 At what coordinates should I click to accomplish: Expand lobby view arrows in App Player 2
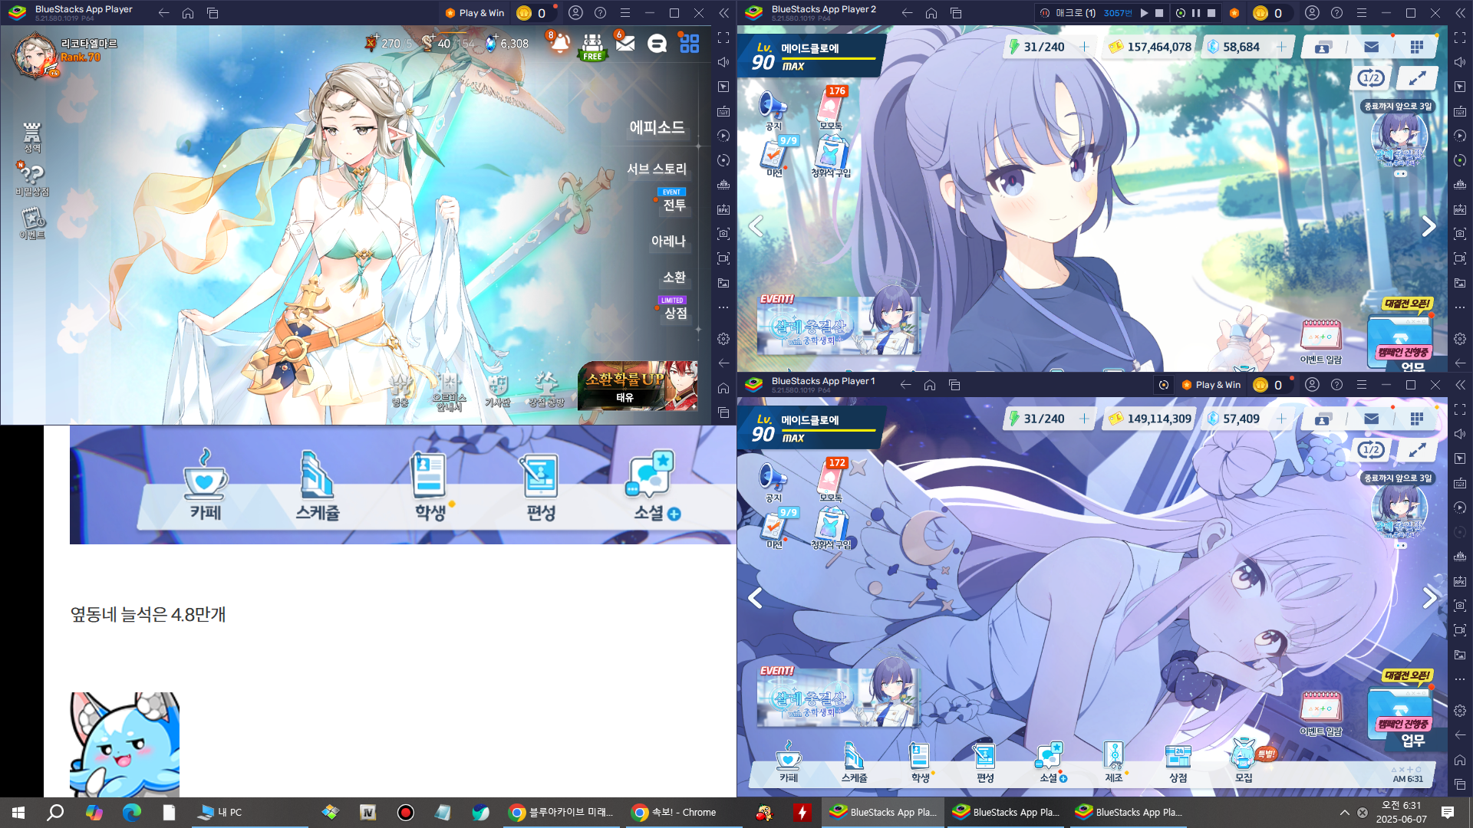[1417, 77]
